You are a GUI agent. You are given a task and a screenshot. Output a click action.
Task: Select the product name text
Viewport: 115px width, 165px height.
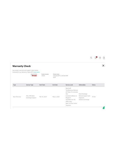(x=60, y=76)
